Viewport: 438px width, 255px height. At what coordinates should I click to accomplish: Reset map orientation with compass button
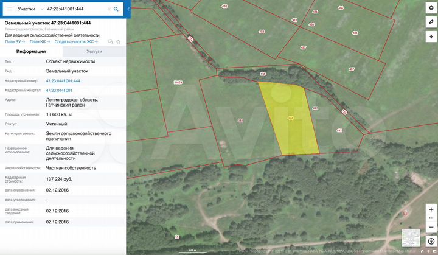431,241
